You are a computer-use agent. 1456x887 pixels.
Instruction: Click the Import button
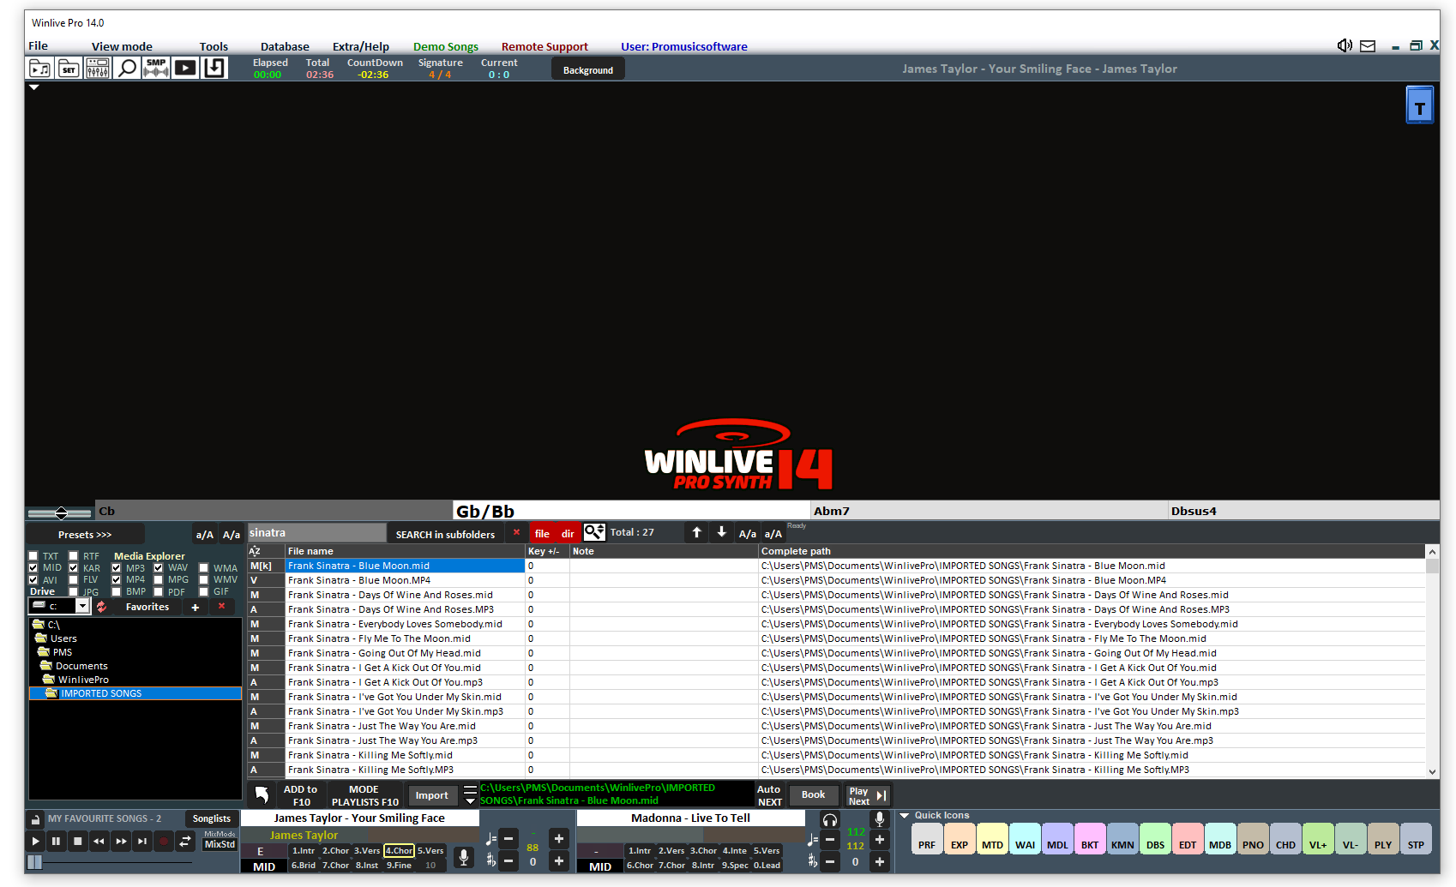point(432,795)
